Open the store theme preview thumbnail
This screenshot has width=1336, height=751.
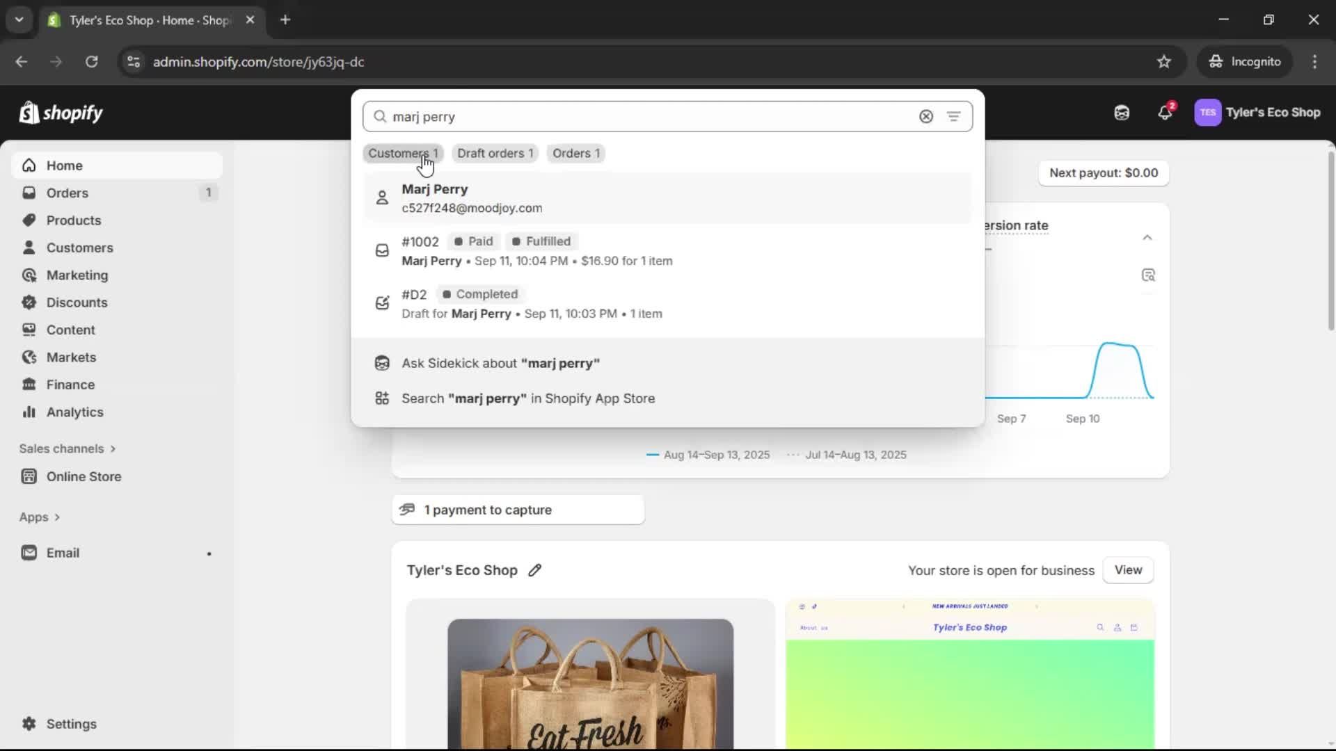pyautogui.click(x=970, y=675)
